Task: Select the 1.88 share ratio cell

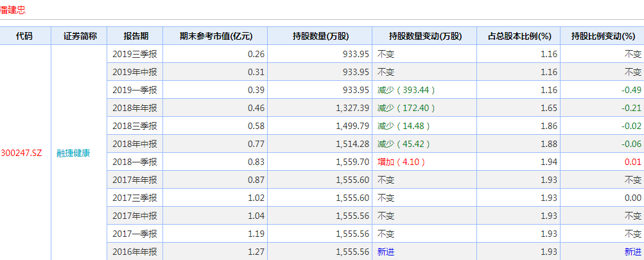Action: pyautogui.click(x=519, y=144)
